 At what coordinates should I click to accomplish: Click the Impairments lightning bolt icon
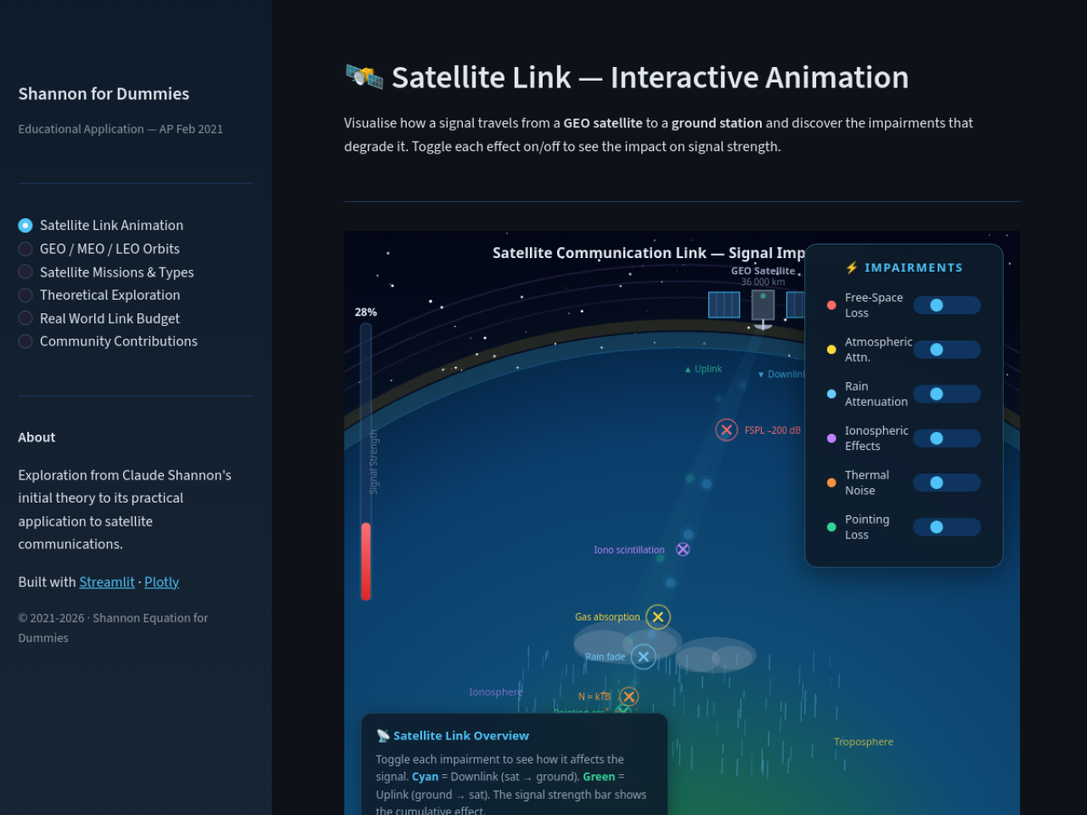click(852, 267)
